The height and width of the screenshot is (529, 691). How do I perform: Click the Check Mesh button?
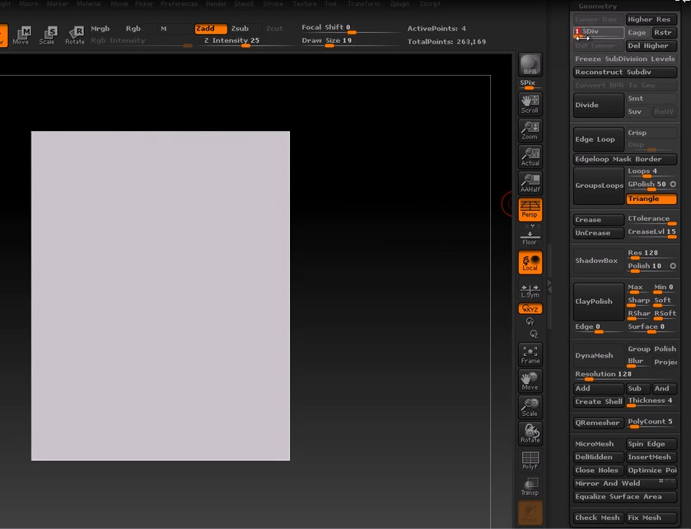[x=599, y=517]
